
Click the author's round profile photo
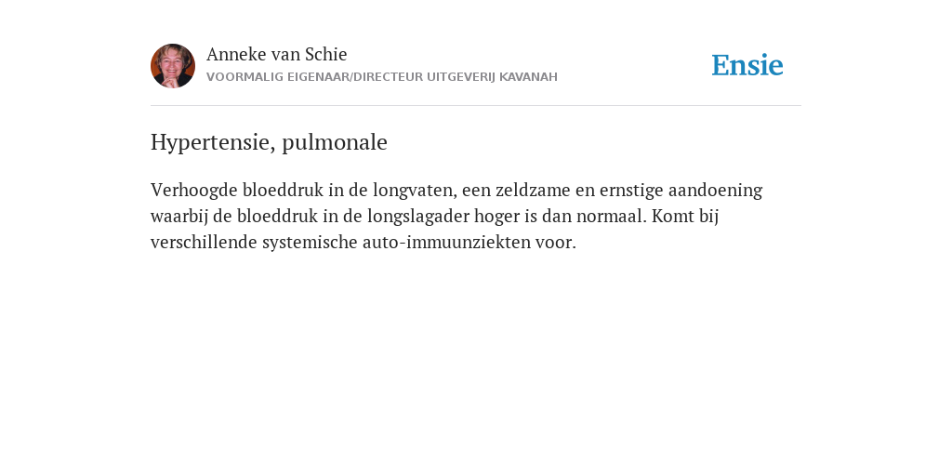point(173,66)
